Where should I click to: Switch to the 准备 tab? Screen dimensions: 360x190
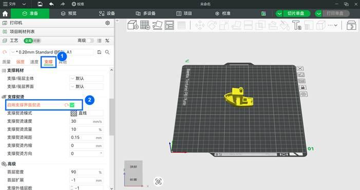pos(30,13)
